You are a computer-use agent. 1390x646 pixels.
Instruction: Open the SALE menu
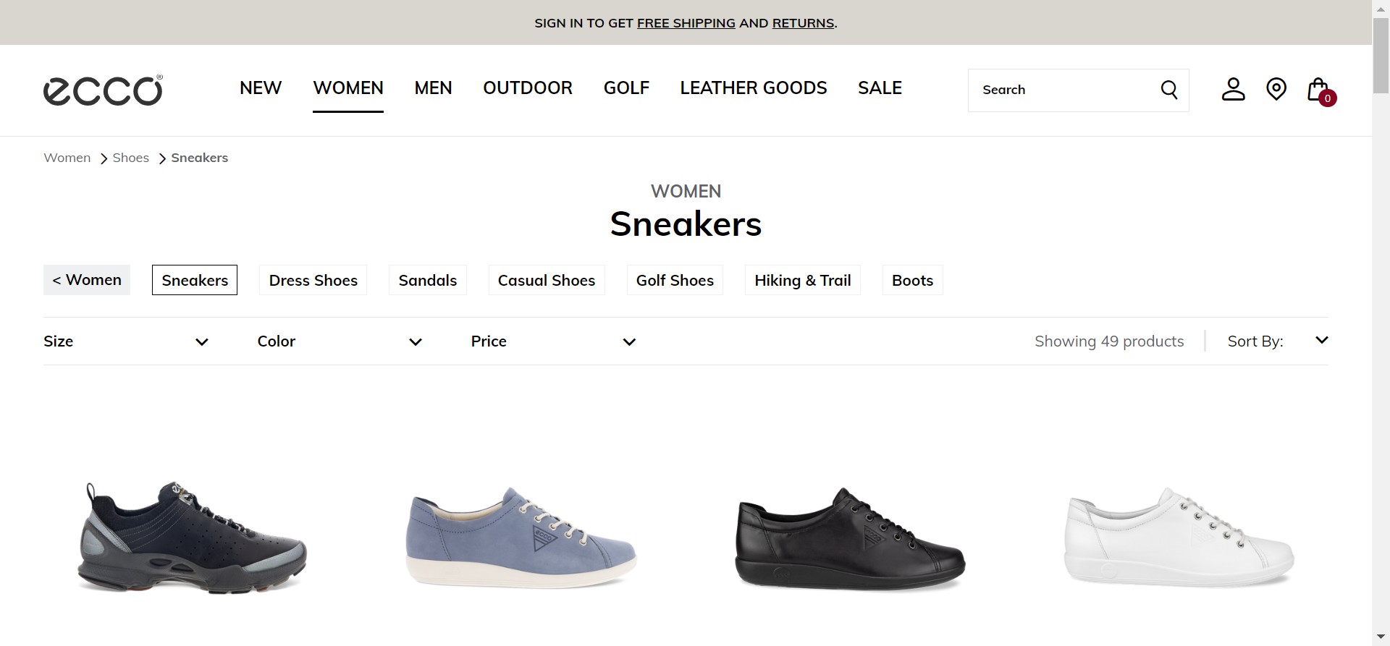(880, 88)
